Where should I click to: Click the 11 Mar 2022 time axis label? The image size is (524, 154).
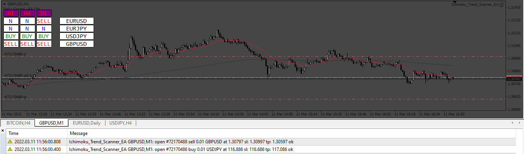click(x=12, y=114)
